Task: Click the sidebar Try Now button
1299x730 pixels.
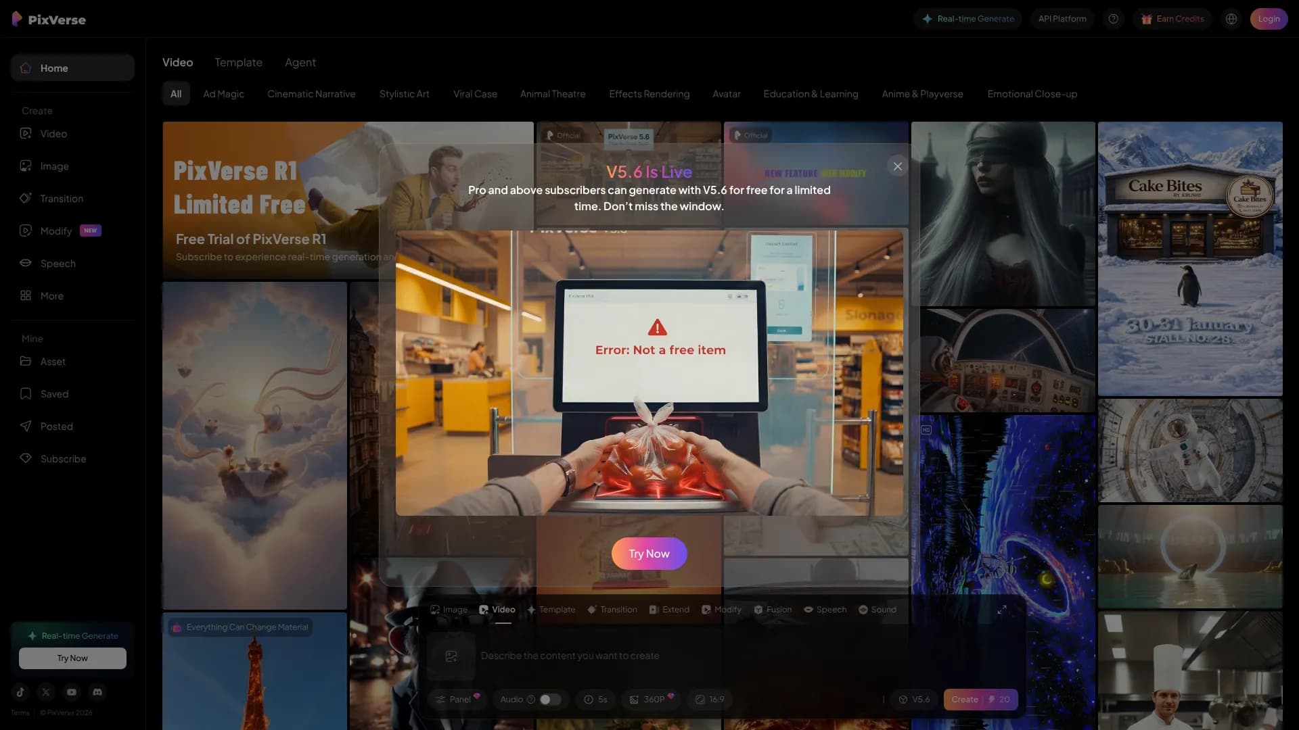Action: tap(72, 658)
